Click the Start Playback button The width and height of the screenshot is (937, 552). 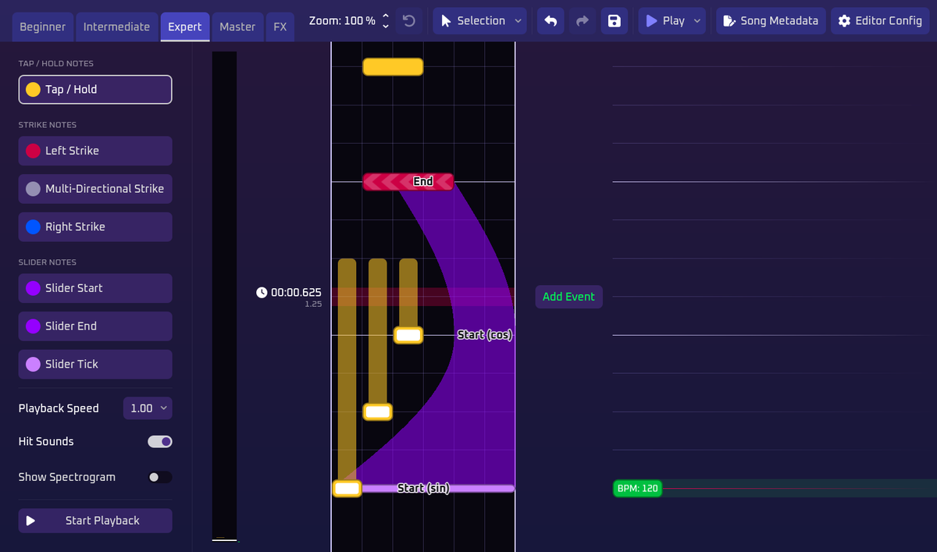95,521
